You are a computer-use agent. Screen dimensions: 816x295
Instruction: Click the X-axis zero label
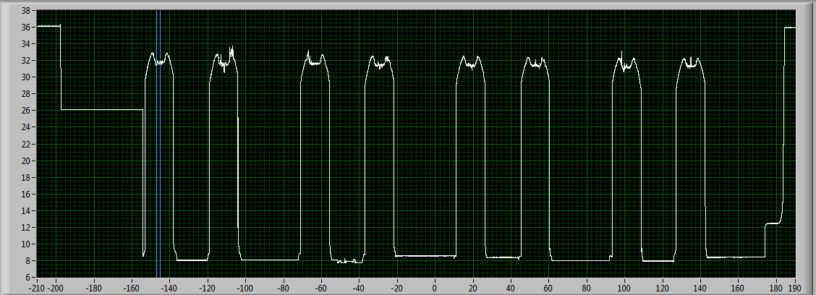point(435,287)
